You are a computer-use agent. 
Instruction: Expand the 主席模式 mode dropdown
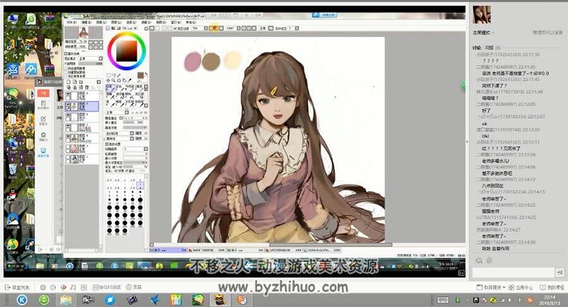point(483,33)
